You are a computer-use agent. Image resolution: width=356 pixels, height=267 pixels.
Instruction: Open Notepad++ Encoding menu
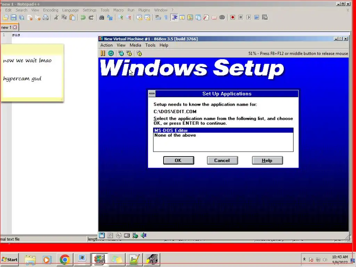coord(51,10)
